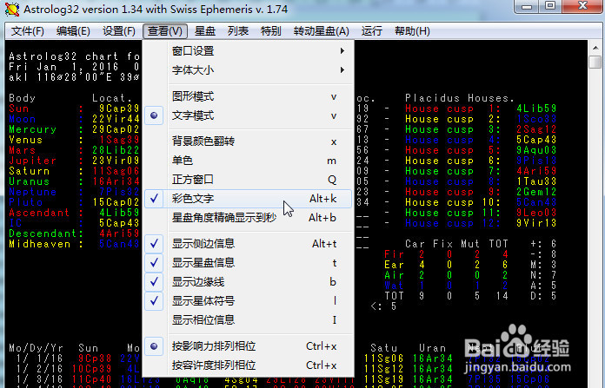Open the 设置(F) menu
The image size is (605, 388).
click(119, 31)
